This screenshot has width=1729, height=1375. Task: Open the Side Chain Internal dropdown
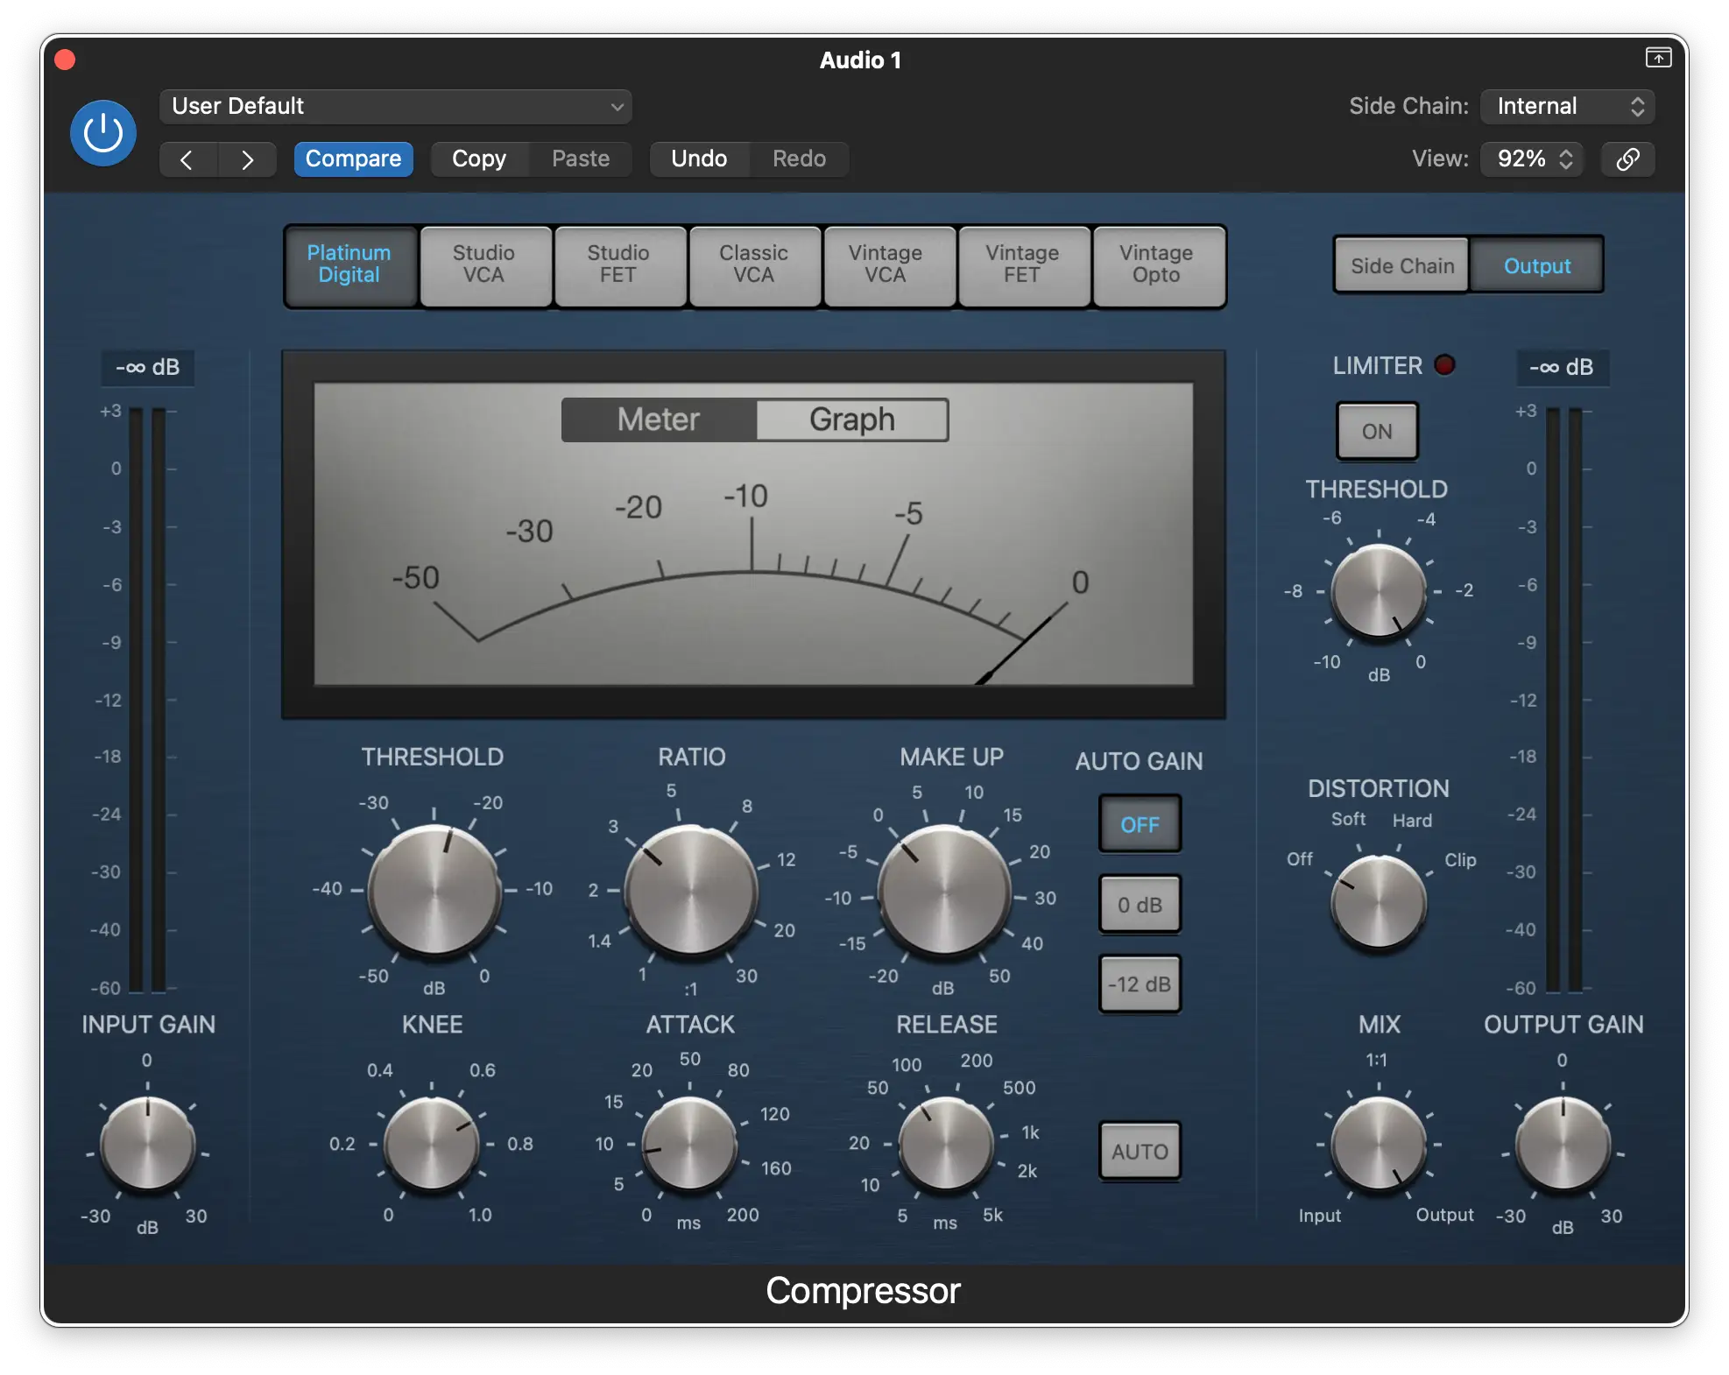[1567, 107]
